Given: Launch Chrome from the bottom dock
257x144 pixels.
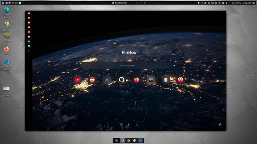Looking at the screenshot, I should click(128, 140).
